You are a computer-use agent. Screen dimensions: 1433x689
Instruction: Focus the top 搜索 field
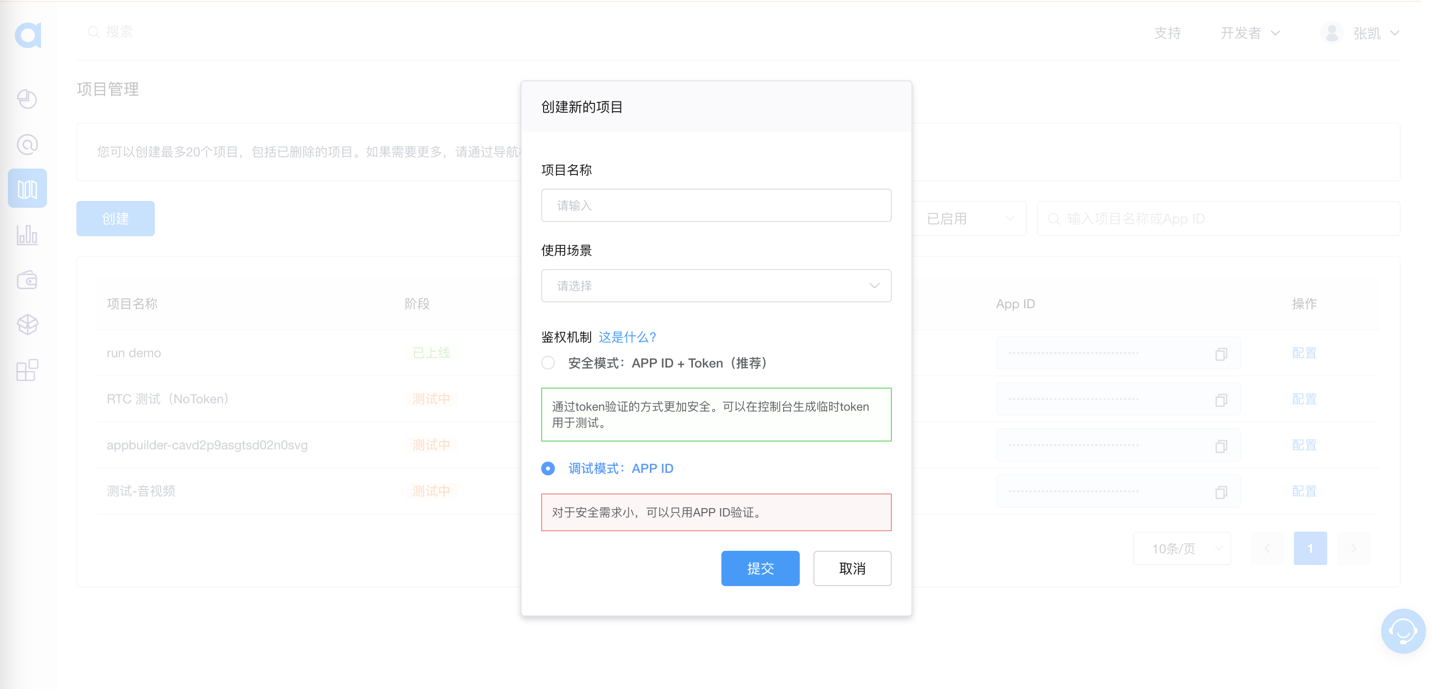pyautogui.click(x=119, y=32)
